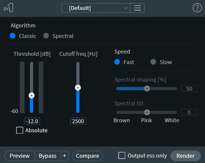Click the Threshold slider handle
Image resolution: width=205 pixels, height=163 pixels.
(x=32, y=95)
